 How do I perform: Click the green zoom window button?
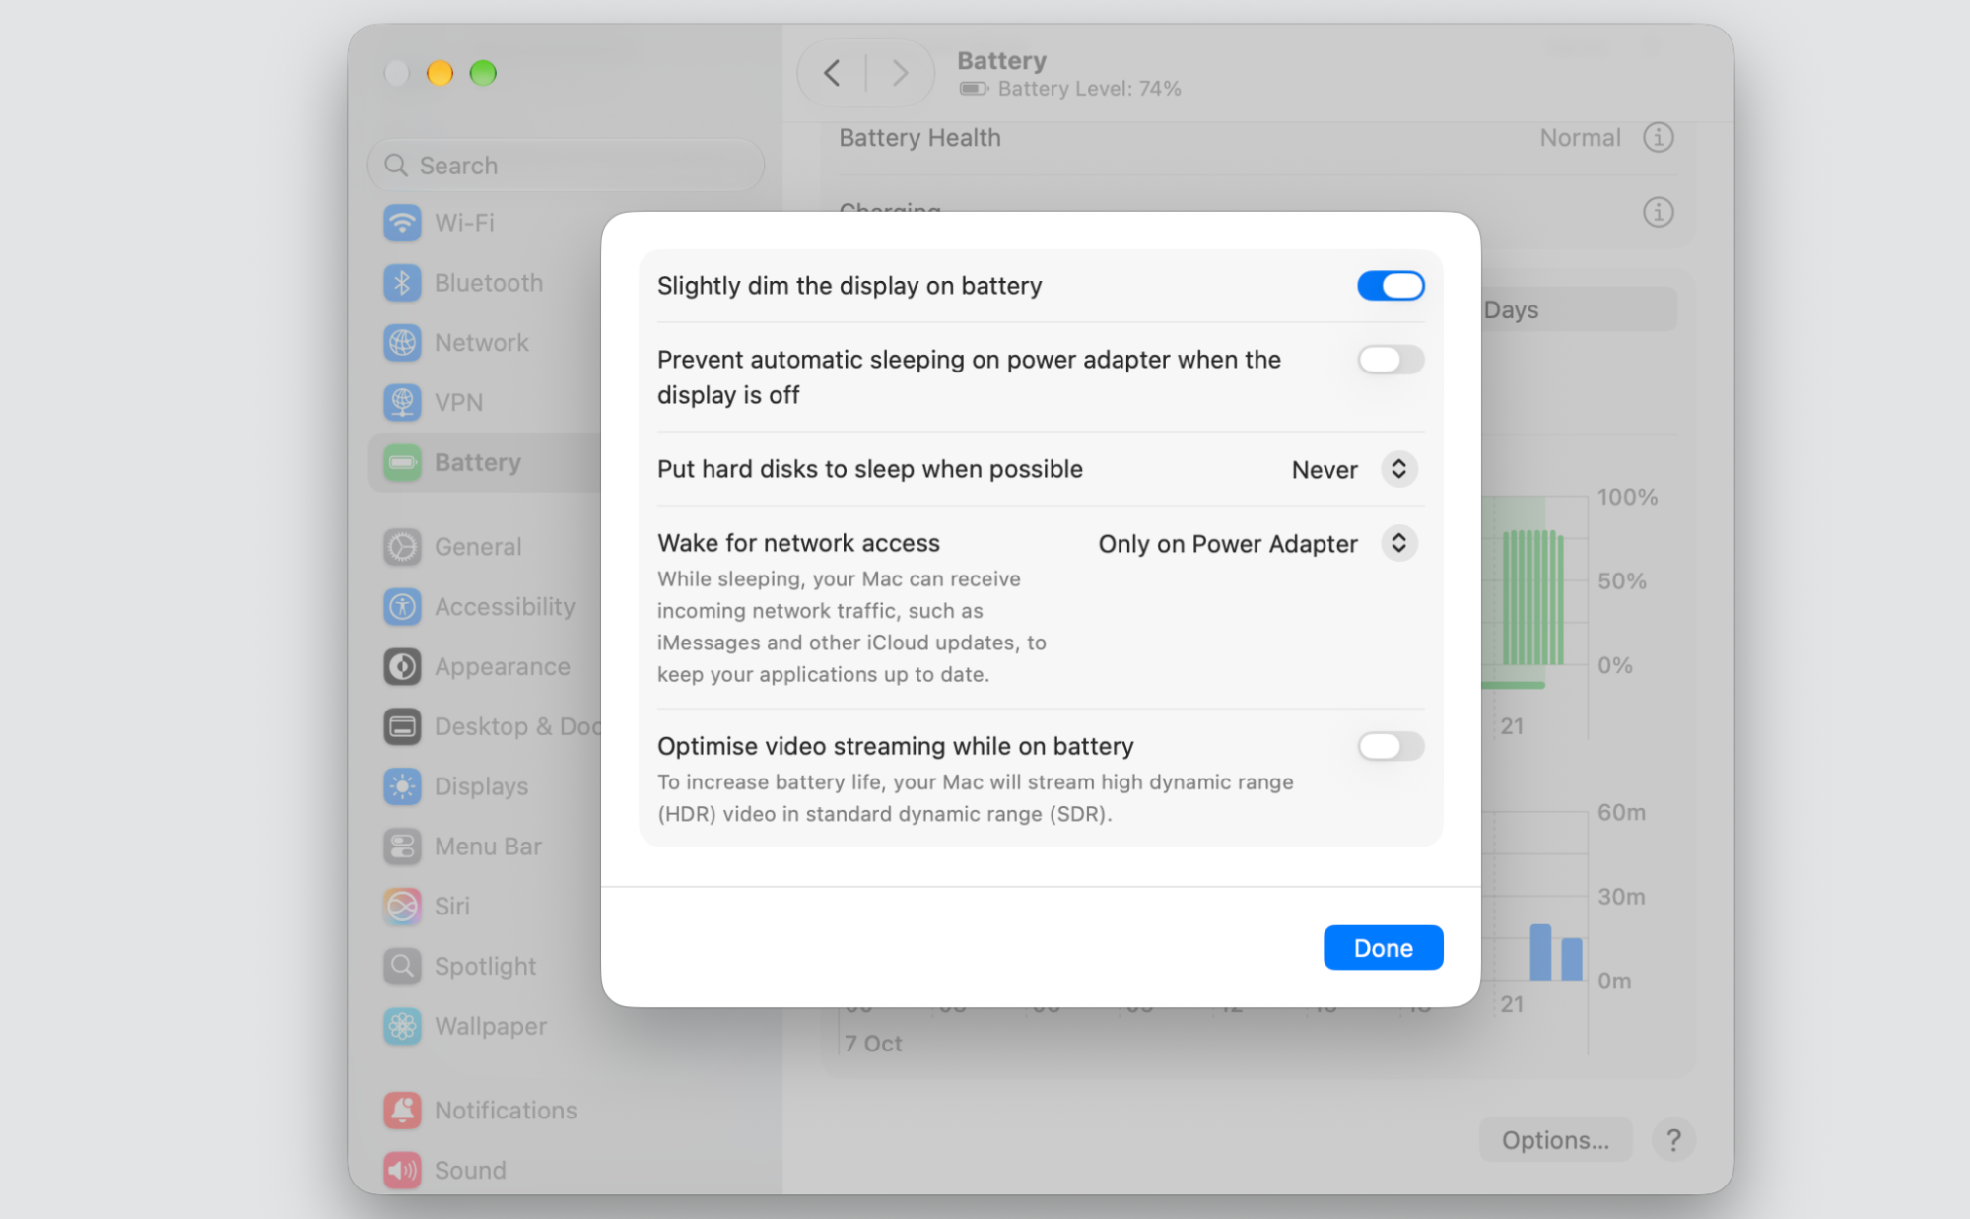(x=483, y=73)
